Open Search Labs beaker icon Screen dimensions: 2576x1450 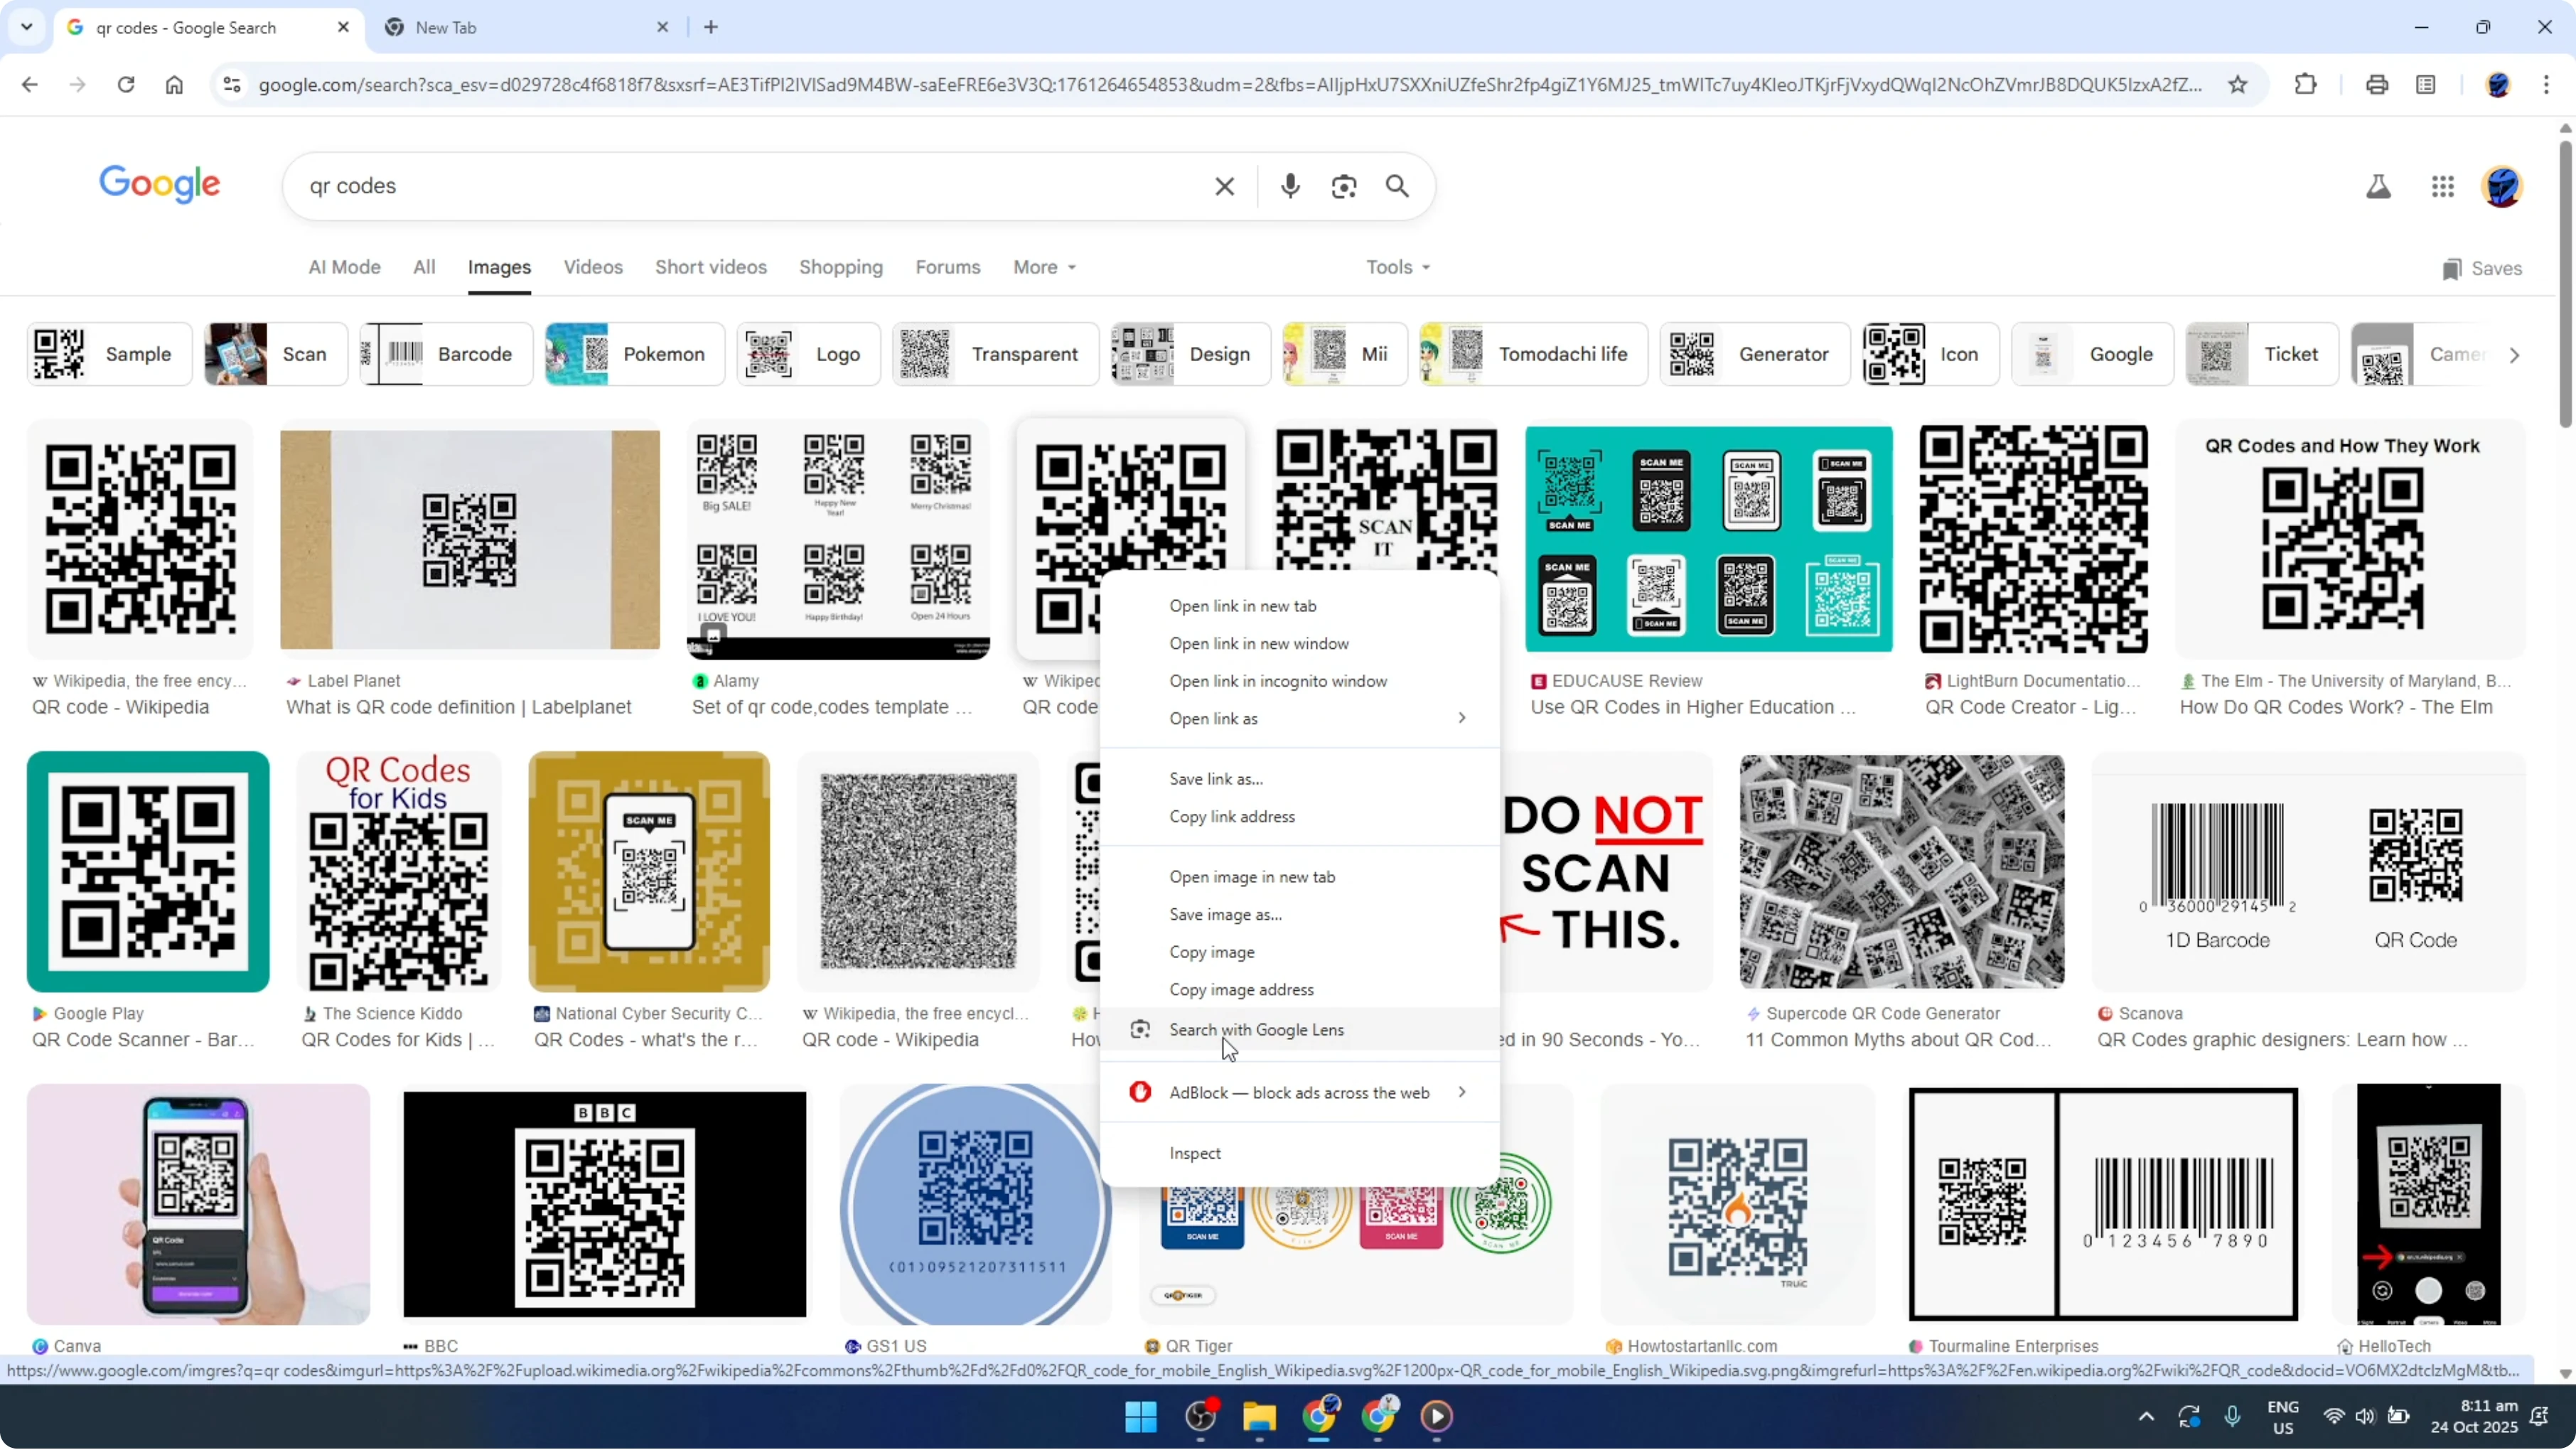click(x=2379, y=186)
